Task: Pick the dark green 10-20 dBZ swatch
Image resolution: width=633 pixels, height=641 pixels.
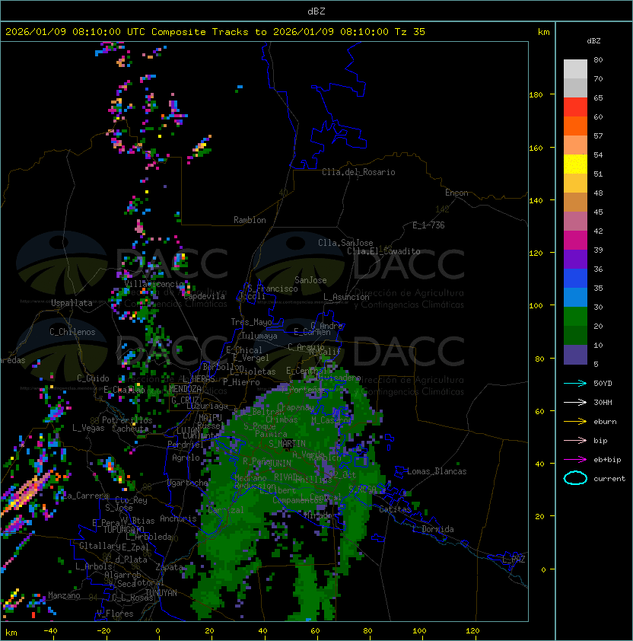Action: [575, 335]
